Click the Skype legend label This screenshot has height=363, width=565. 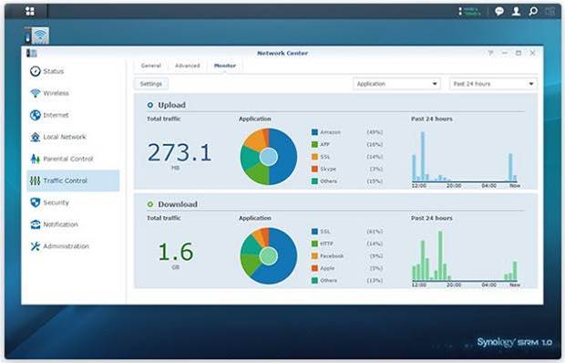tap(328, 169)
